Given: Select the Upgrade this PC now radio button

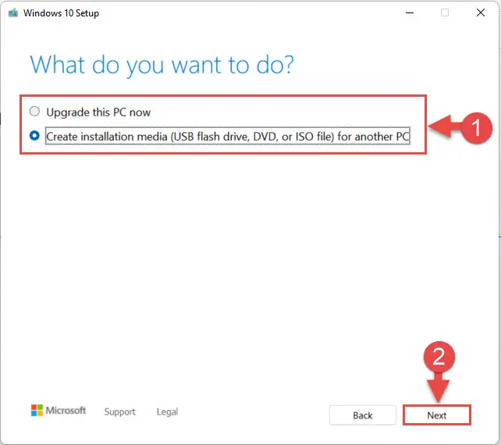Looking at the screenshot, I should point(34,111).
